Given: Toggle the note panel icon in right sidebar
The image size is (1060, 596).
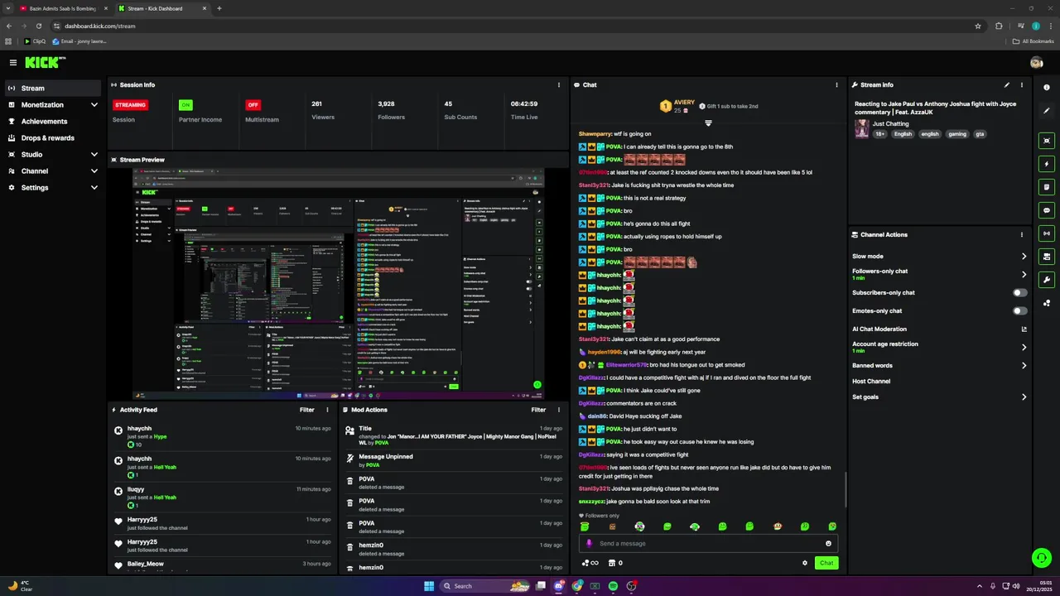Looking at the screenshot, I should pyautogui.click(x=1047, y=187).
